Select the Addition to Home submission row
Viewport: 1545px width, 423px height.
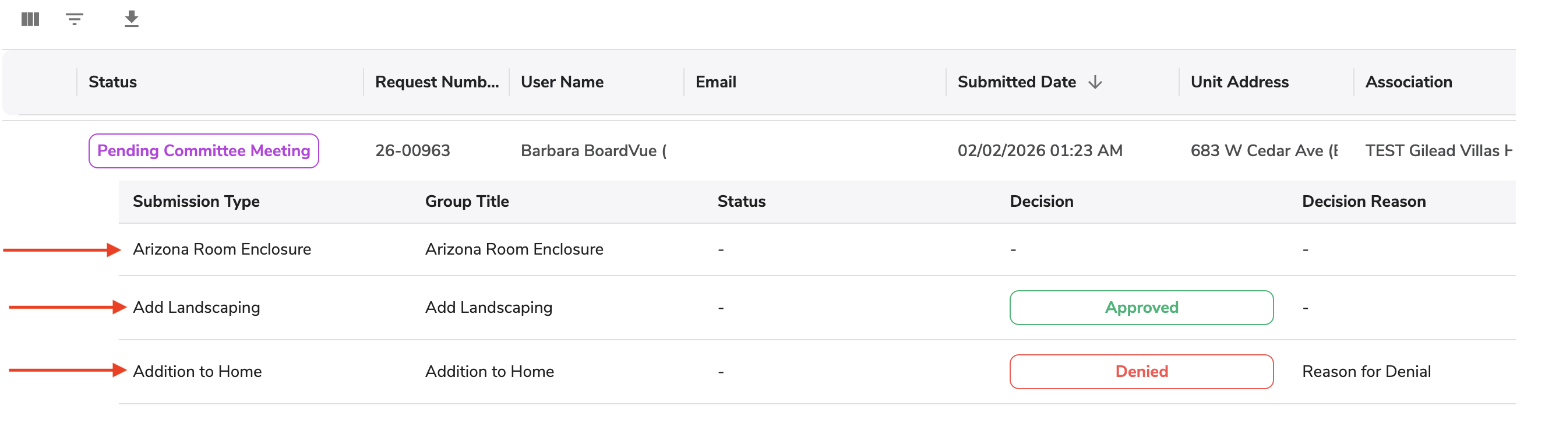[x=817, y=372]
